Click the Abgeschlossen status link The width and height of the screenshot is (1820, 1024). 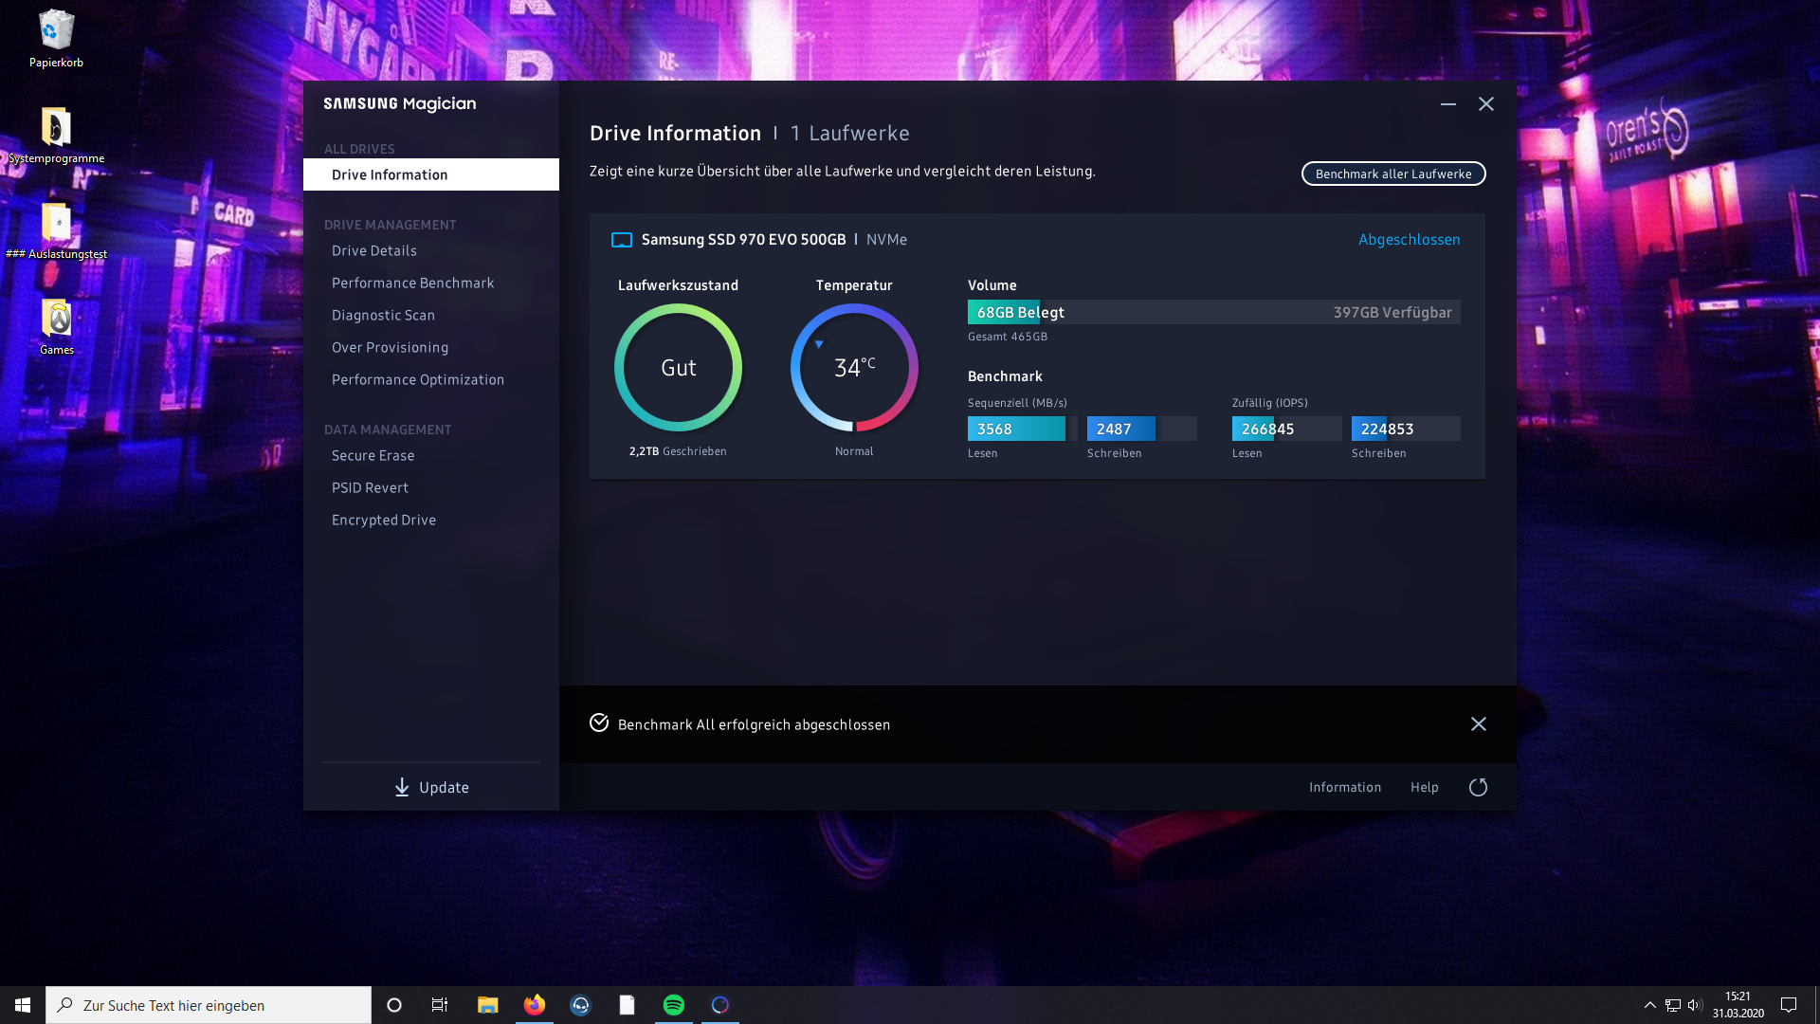(x=1409, y=239)
